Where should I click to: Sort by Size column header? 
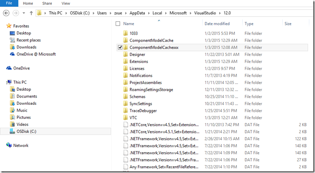[288, 23]
